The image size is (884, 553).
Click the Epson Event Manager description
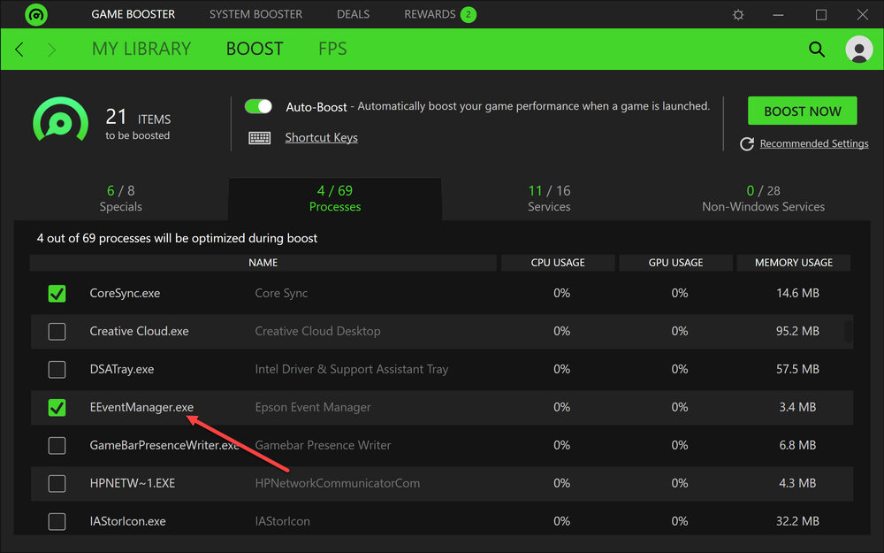313,407
